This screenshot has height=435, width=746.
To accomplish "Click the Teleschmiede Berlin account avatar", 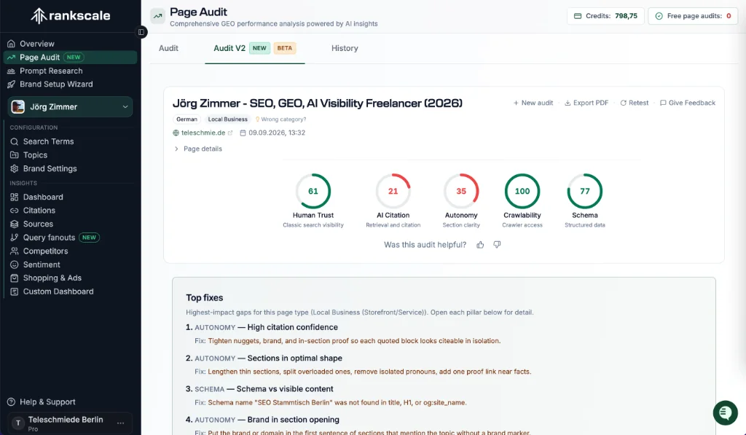I will pyautogui.click(x=18, y=423).
